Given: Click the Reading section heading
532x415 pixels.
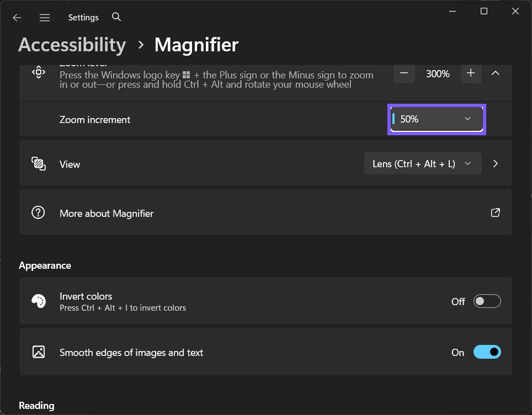Looking at the screenshot, I should [36, 406].
